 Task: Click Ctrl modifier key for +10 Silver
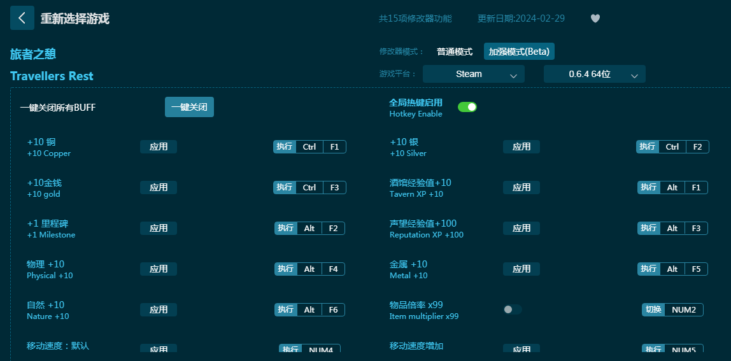[672, 147]
